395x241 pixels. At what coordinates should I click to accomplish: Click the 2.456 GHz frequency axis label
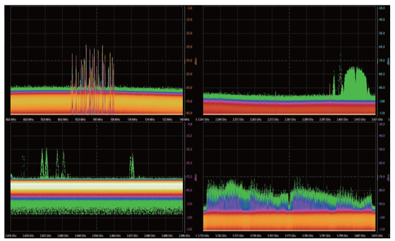pos(98,236)
